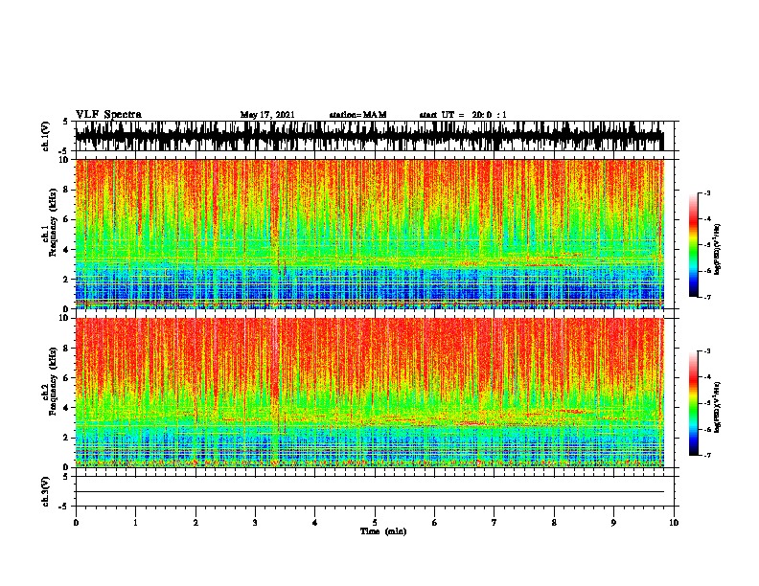Click the 'Time (min)' x-axis label
Screen dimensions: 759x586
[x=383, y=531]
